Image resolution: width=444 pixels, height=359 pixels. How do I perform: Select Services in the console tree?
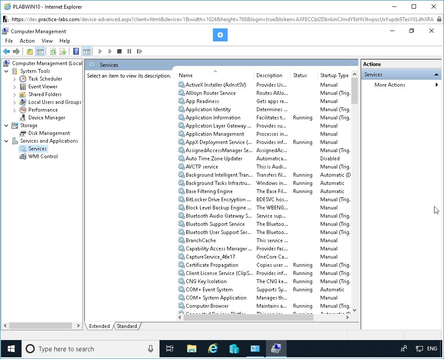coord(37,149)
